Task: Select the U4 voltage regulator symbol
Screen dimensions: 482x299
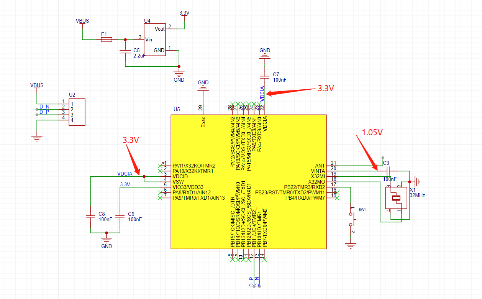Action: [x=154, y=39]
